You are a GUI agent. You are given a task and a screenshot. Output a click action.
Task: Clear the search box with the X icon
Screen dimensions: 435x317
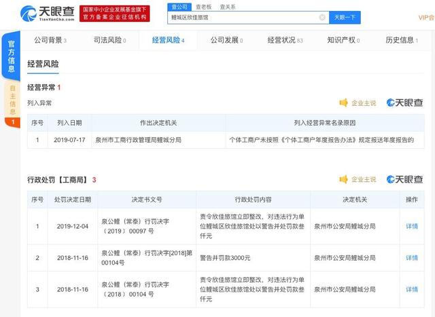(x=322, y=18)
